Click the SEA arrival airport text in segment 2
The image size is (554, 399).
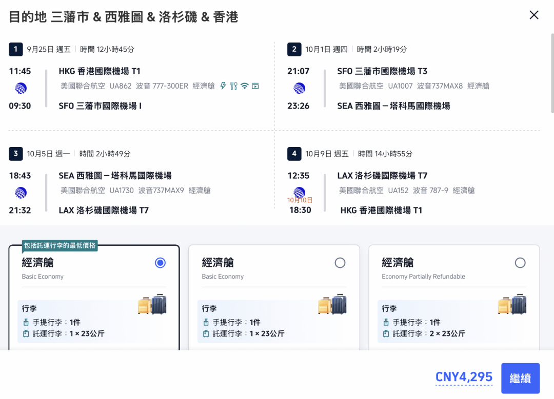(393, 106)
